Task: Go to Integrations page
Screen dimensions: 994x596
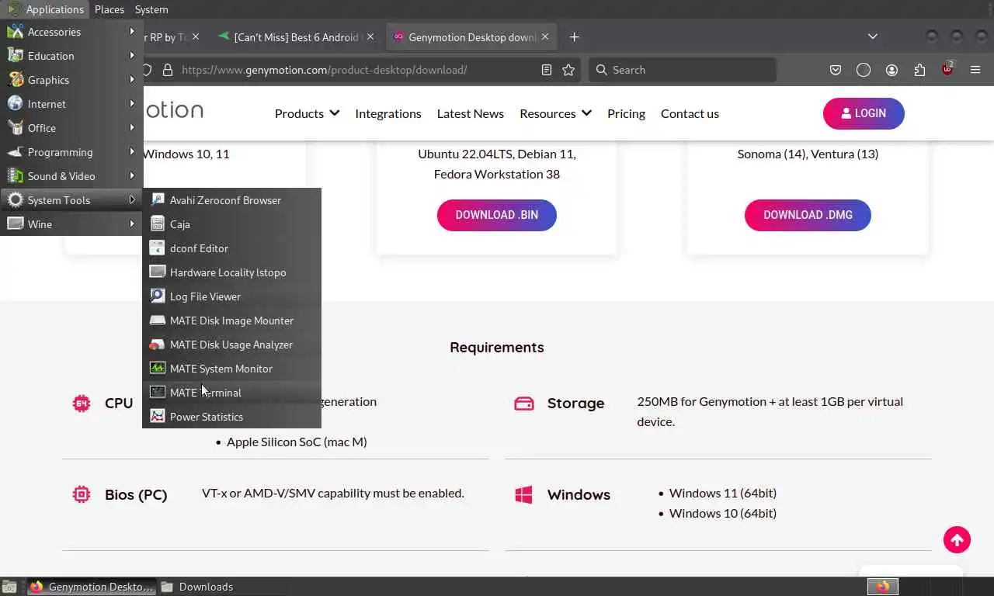Action: (388, 113)
